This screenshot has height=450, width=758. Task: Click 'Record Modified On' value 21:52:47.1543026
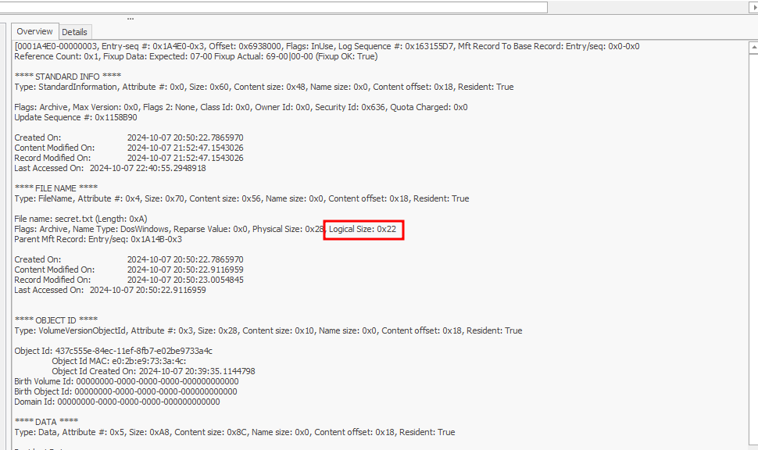click(x=185, y=158)
